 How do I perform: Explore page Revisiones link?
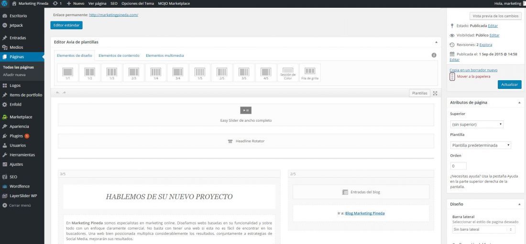point(486,44)
